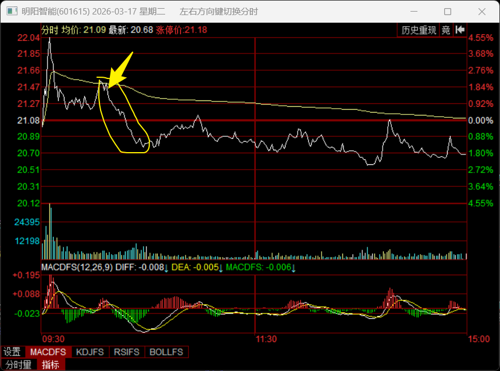The width and height of the screenshot is (500, 371).
Task: Click the 涨停价:21.18 label
Action: (x=181, y=30)
